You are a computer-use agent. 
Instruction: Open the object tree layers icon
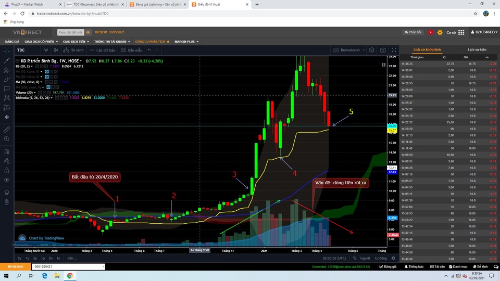(x=7, y=193)
